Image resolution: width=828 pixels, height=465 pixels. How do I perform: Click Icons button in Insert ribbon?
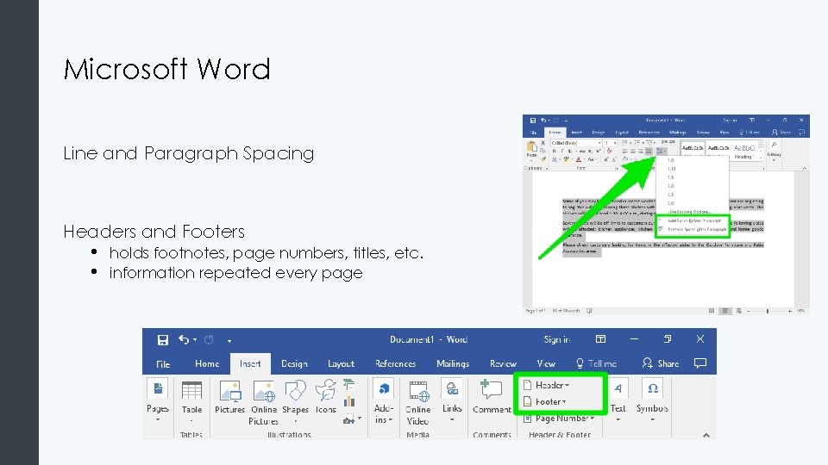click(326, 396)
